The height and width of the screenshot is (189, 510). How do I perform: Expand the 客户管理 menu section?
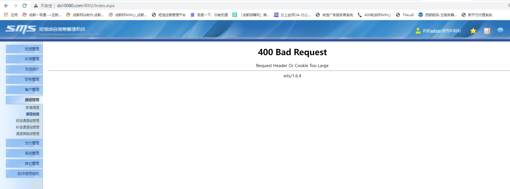[24, 90]
